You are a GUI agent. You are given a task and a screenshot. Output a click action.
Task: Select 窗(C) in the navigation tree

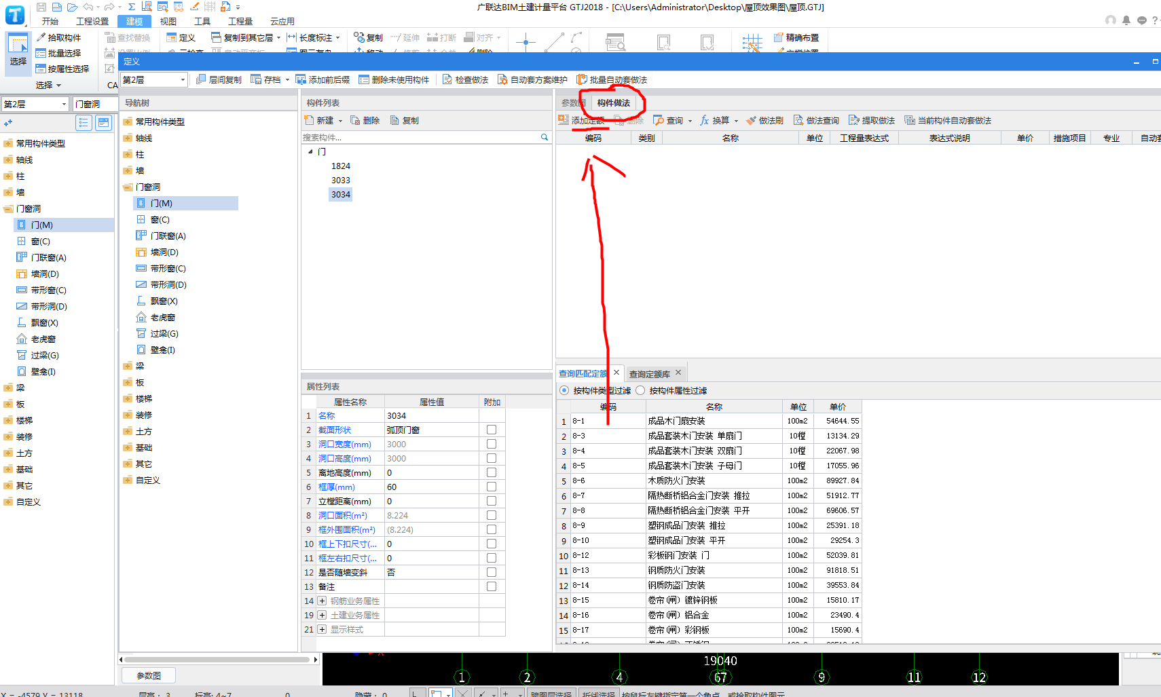coord(160,219)
